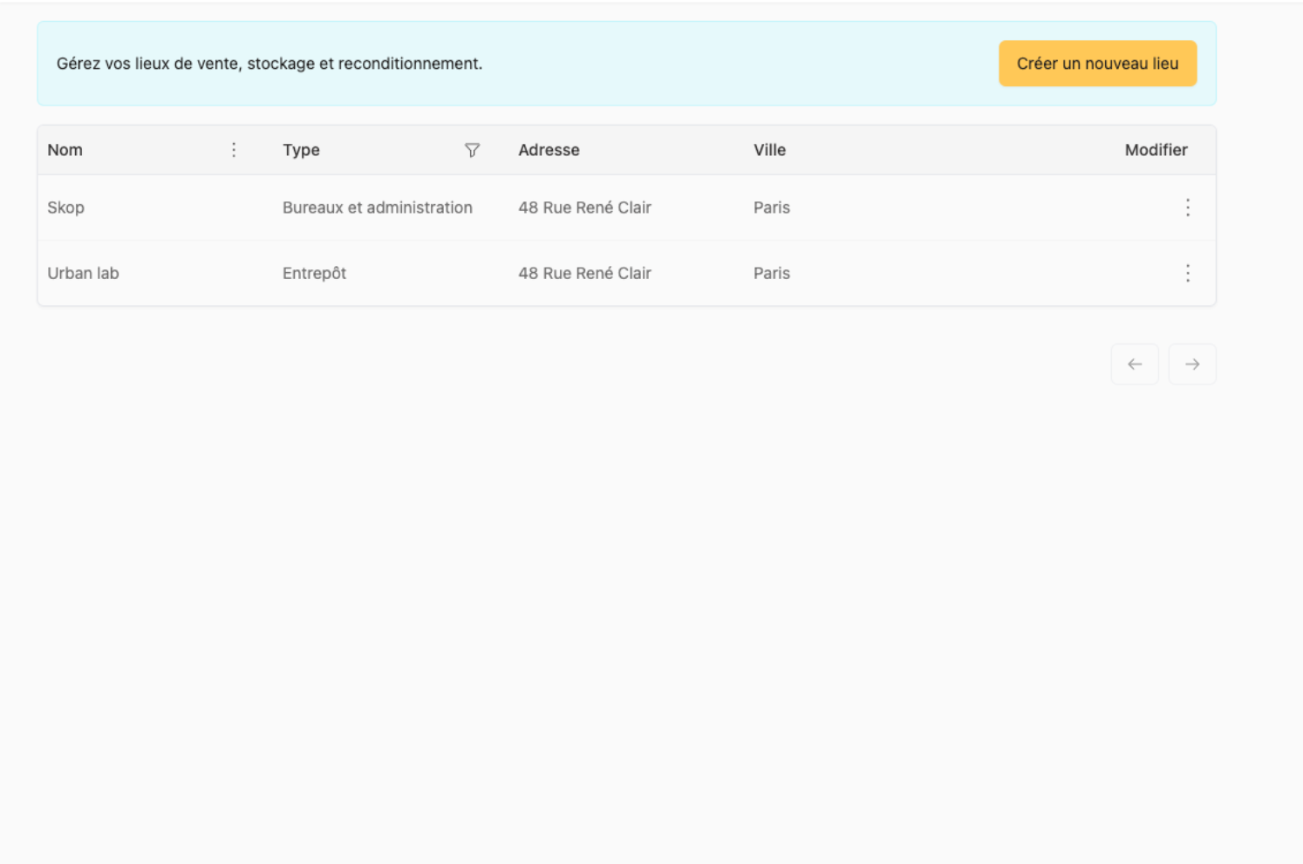Go to the previous page of results

coord(1134,364)
